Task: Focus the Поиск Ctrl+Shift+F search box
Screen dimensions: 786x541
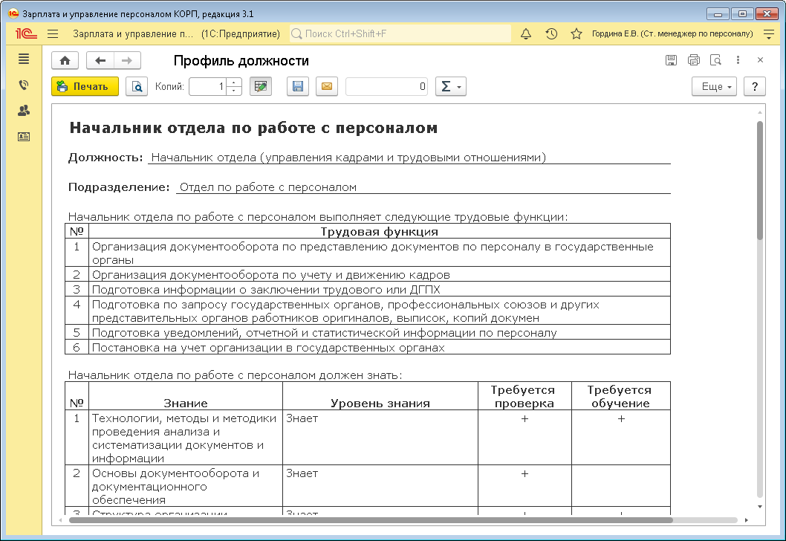Action: point(400,33)
